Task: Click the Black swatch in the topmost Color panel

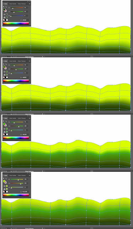Action: point(5,20)
